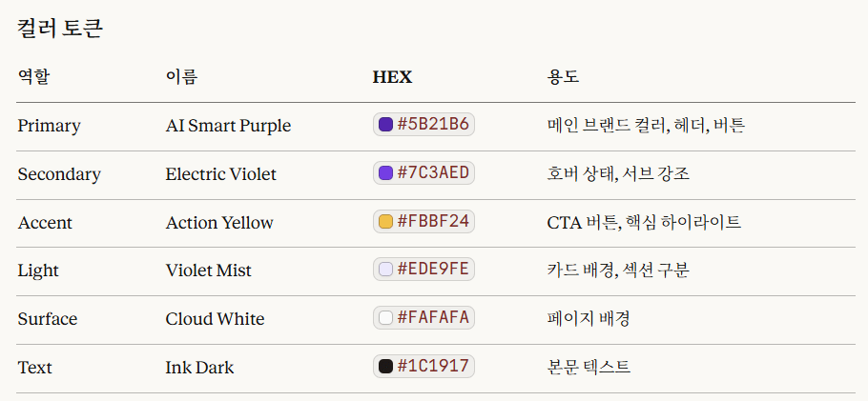Select the #7C3AED hex code text
Viewport: 868px width, 401px height.
click(x=433, y=173)
